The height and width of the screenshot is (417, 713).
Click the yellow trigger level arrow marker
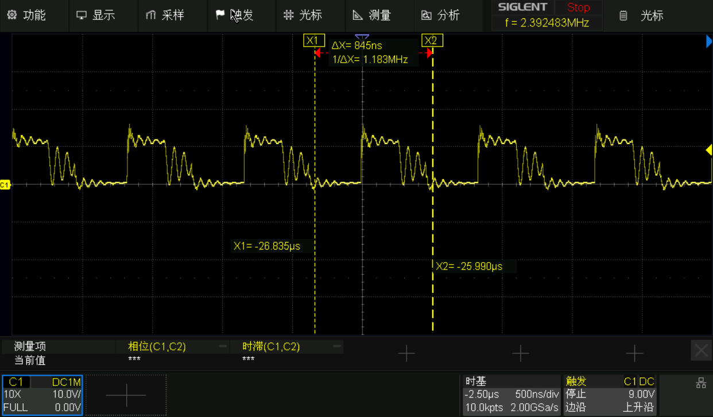[x=708, y=150]
